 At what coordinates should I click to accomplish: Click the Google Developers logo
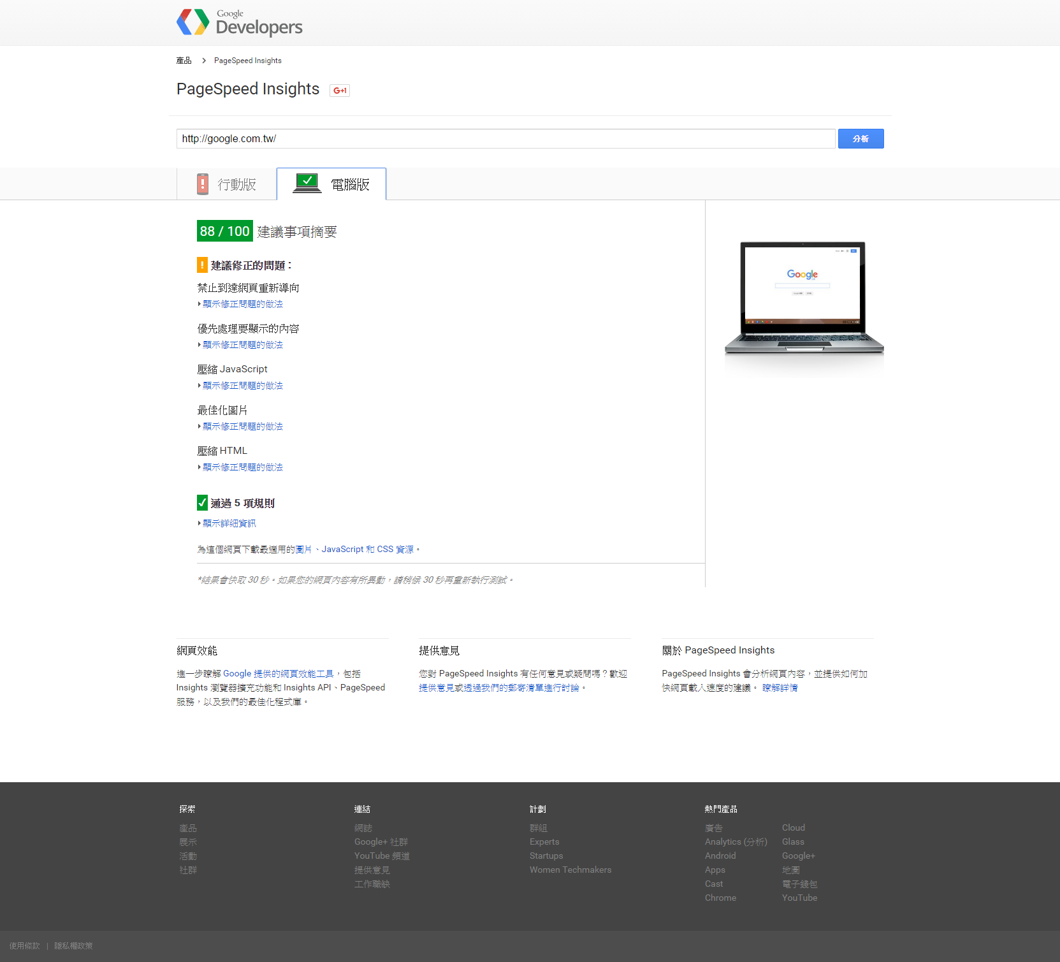(239, 22)
